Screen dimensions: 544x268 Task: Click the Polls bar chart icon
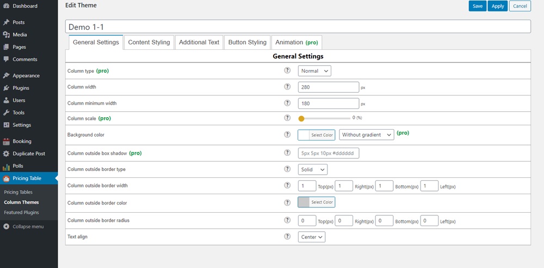[x=6, y=167]
